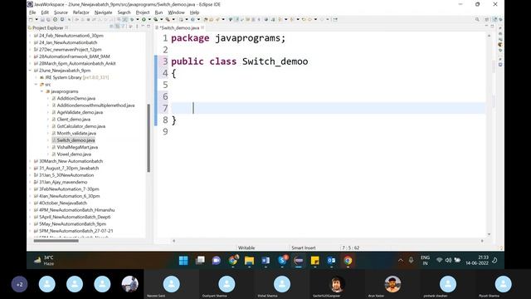Screen dimensions: 531x299
Task: Open dropdown arrow next to New icon
Action: (x=37, y=19)
